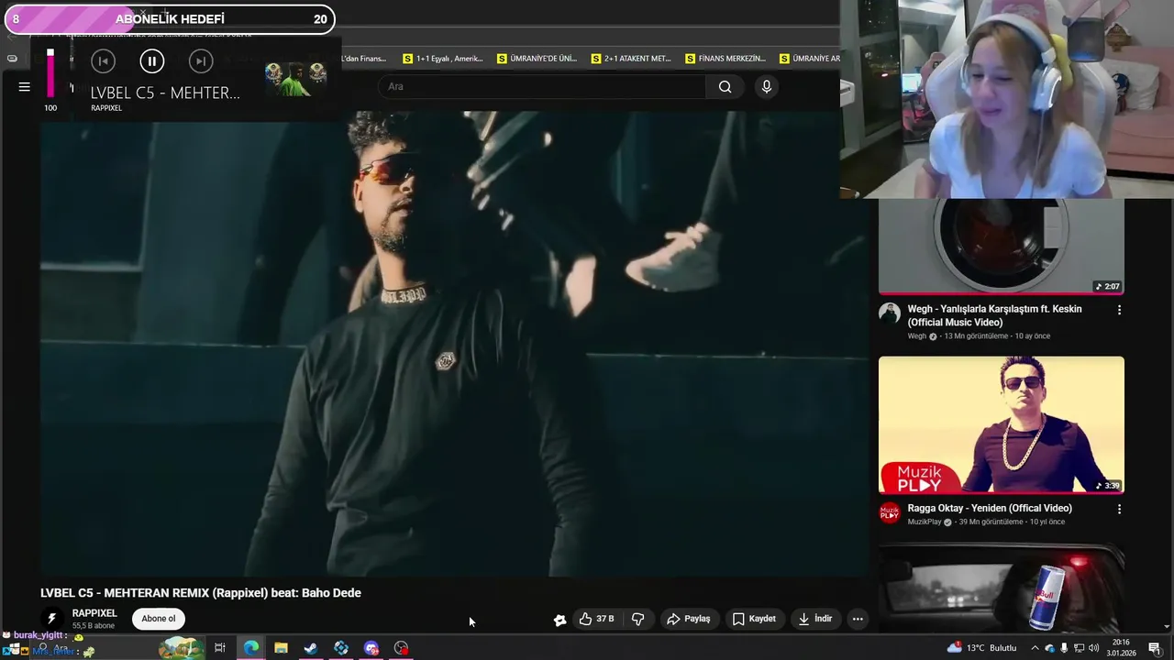Open Discord from the taskbar

pos(371,648)
